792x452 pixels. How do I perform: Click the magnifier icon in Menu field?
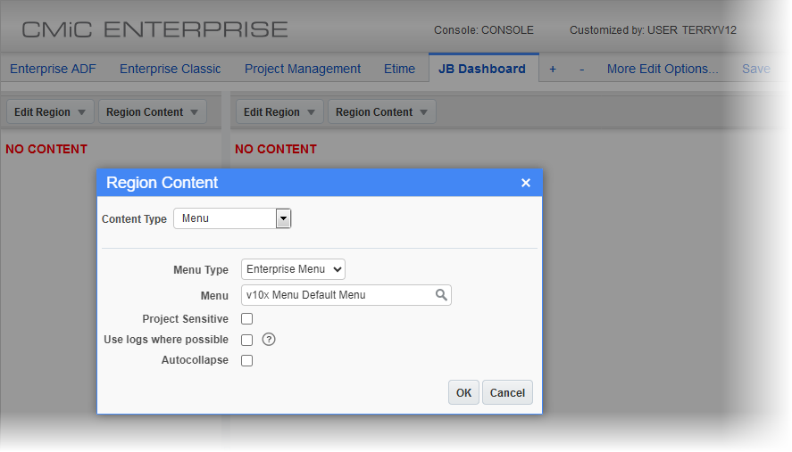[441, 295]
